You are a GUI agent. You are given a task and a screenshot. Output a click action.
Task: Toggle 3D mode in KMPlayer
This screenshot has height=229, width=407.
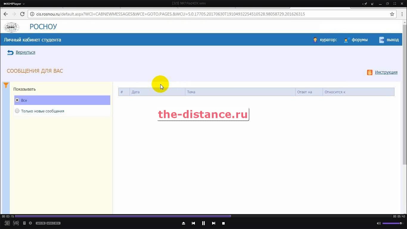[x=7, y=223]
